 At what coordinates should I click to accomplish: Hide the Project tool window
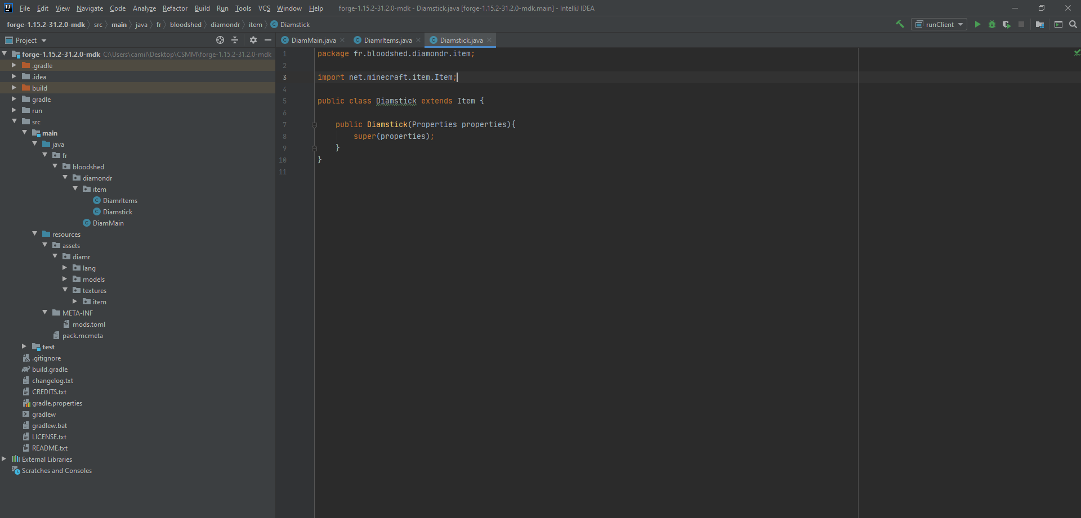[268, 40]
